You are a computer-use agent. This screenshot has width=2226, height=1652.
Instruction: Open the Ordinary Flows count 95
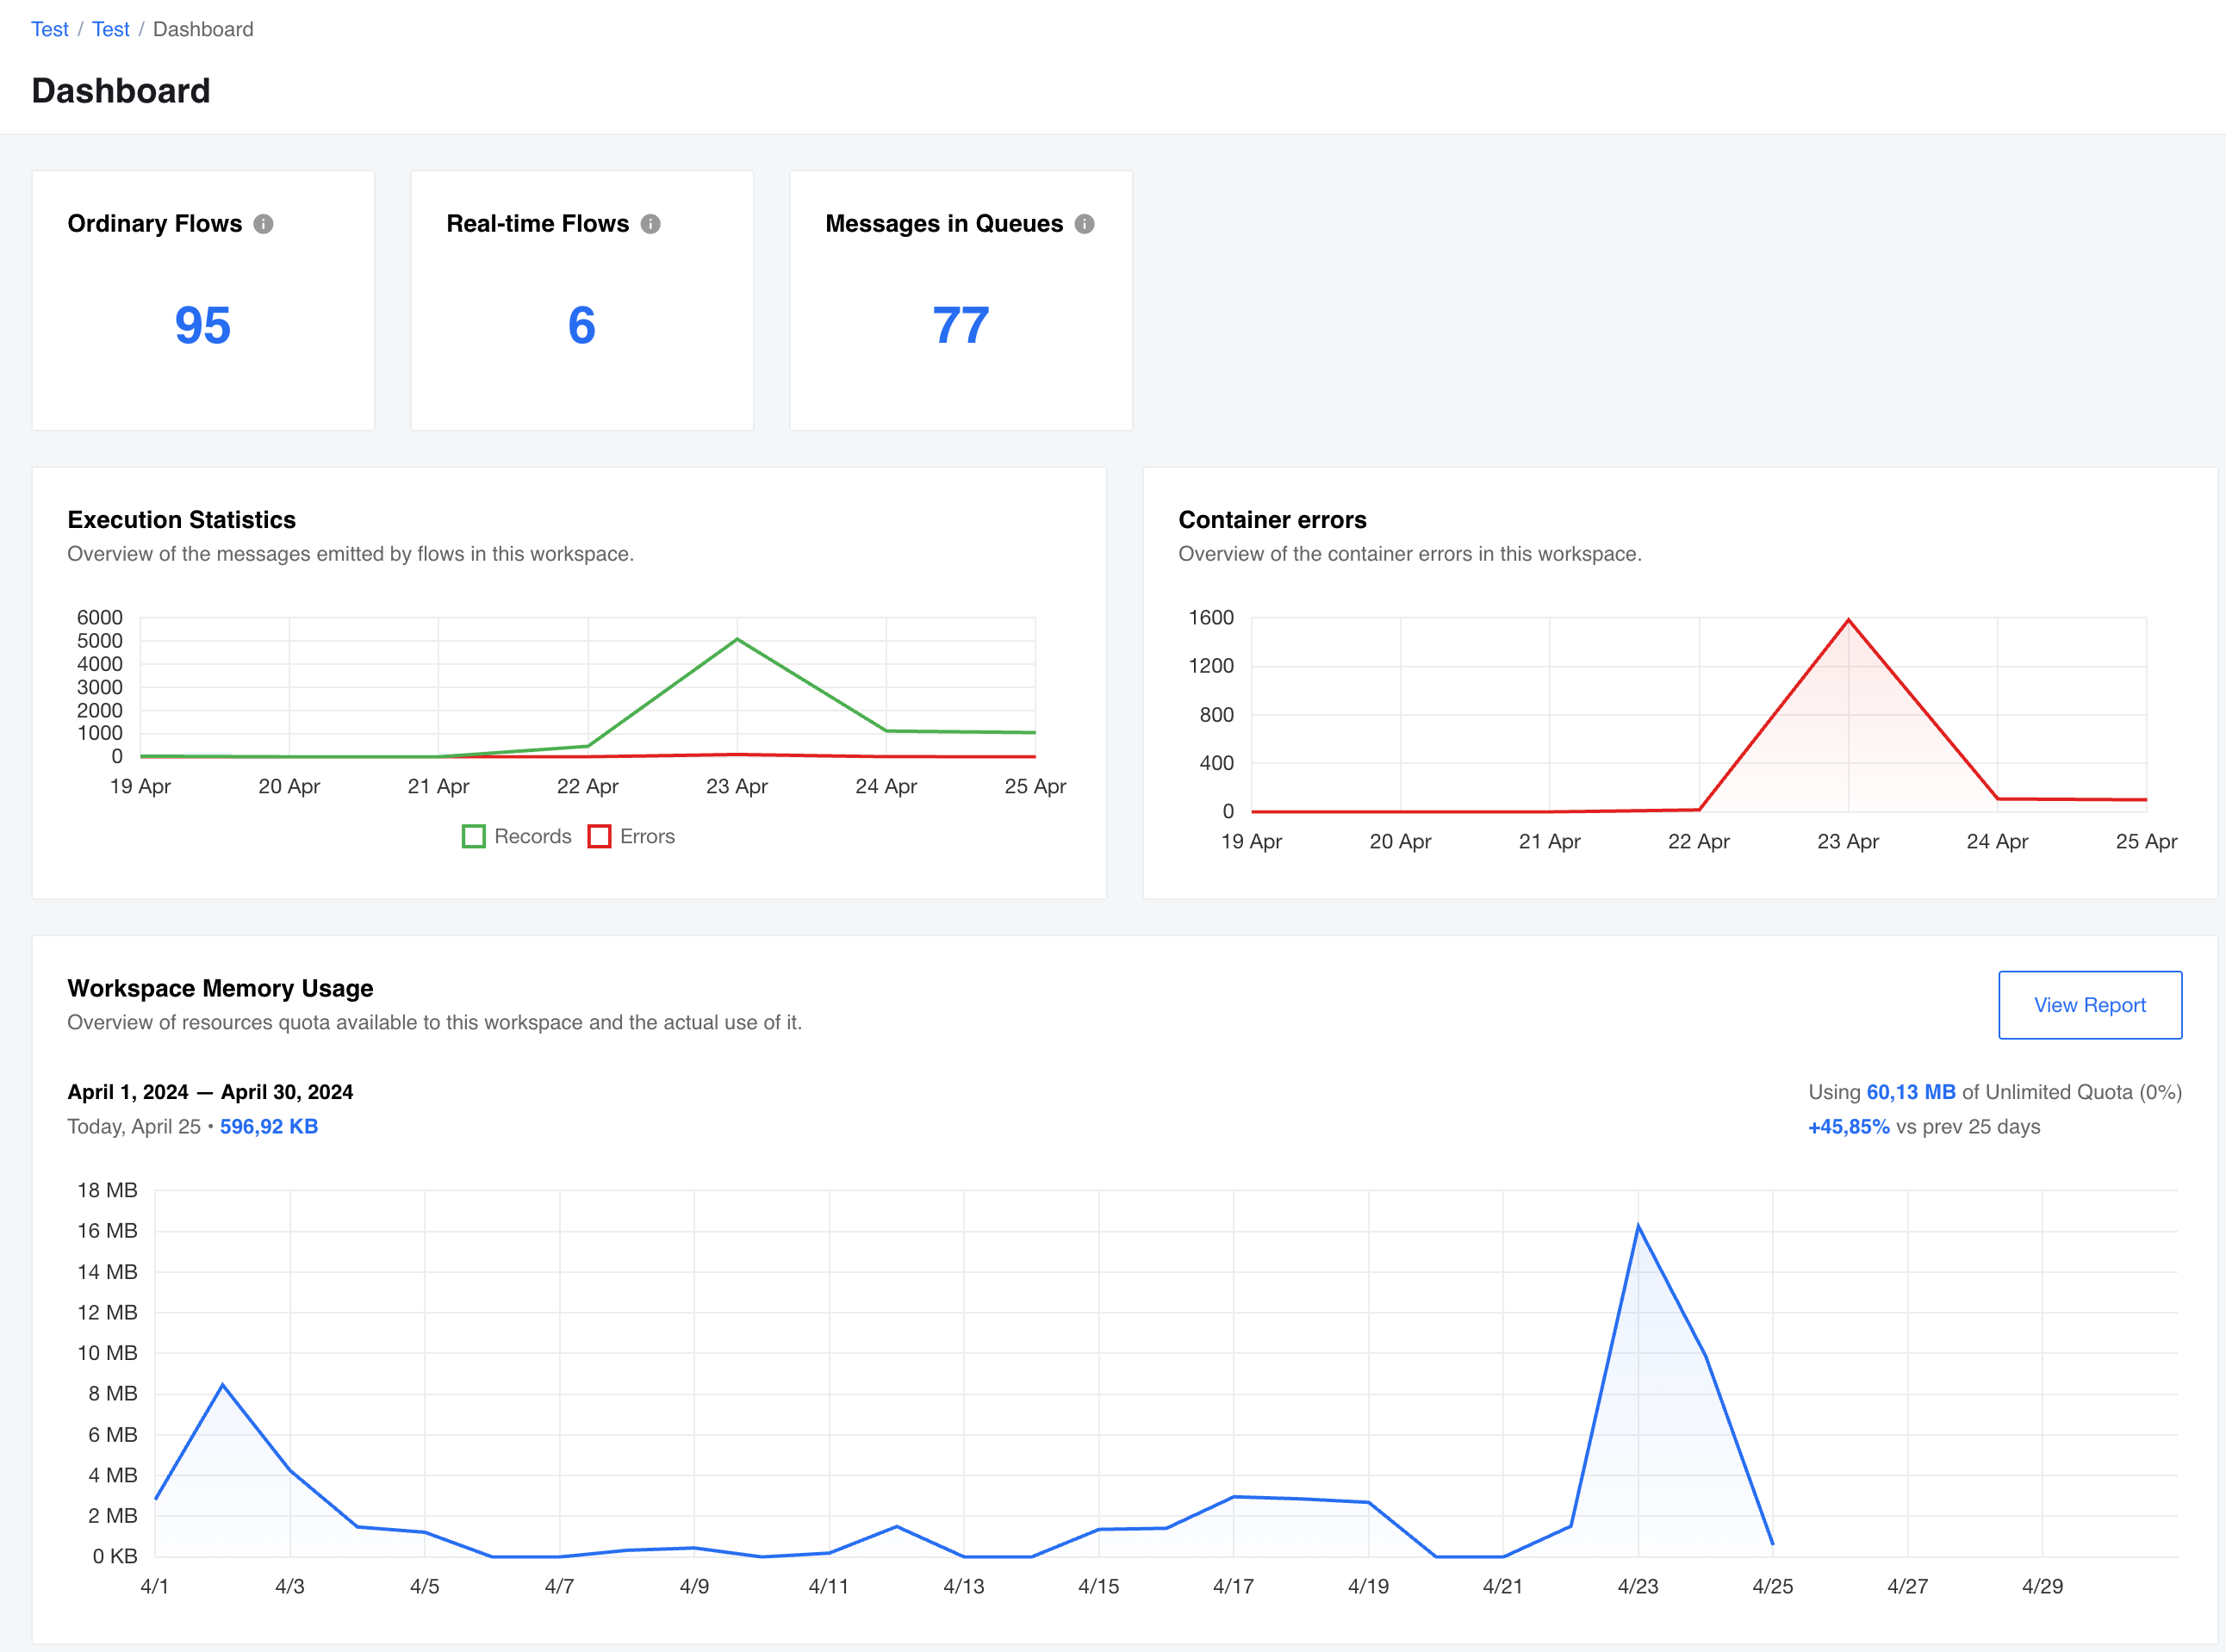coord(203,326)
